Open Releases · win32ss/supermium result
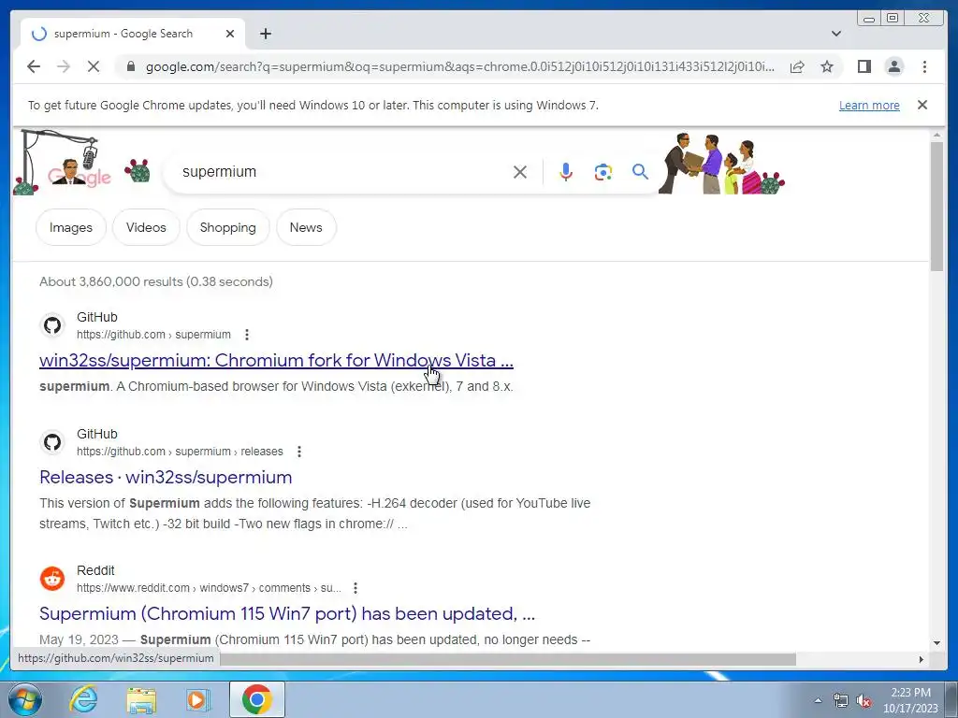The image size is (958, 718). (166, 477)
